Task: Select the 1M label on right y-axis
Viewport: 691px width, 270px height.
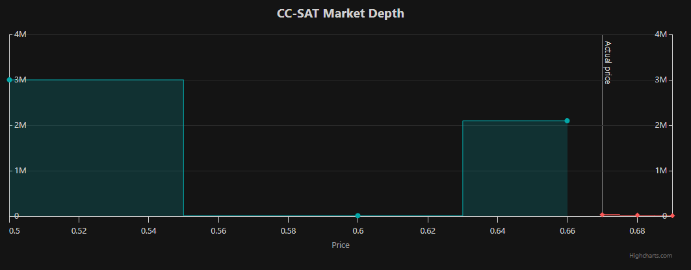Action: pos(661,171)
